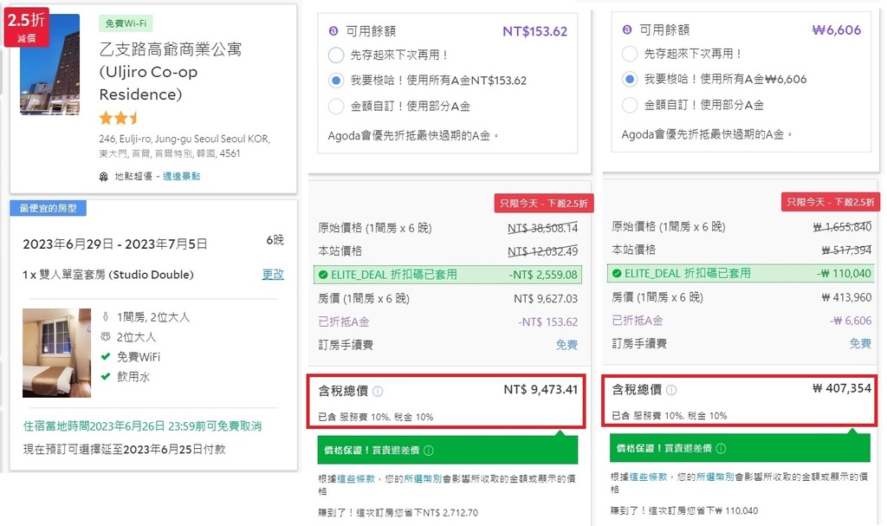Click info icon next to ₩ 407,354 total
The width and height of the screenshot is (887, 526).
[671, 390]
